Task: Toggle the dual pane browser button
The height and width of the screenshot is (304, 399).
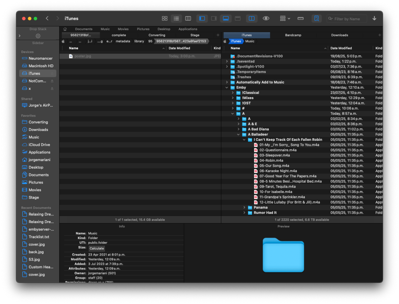Action: (x=252, y=19)
